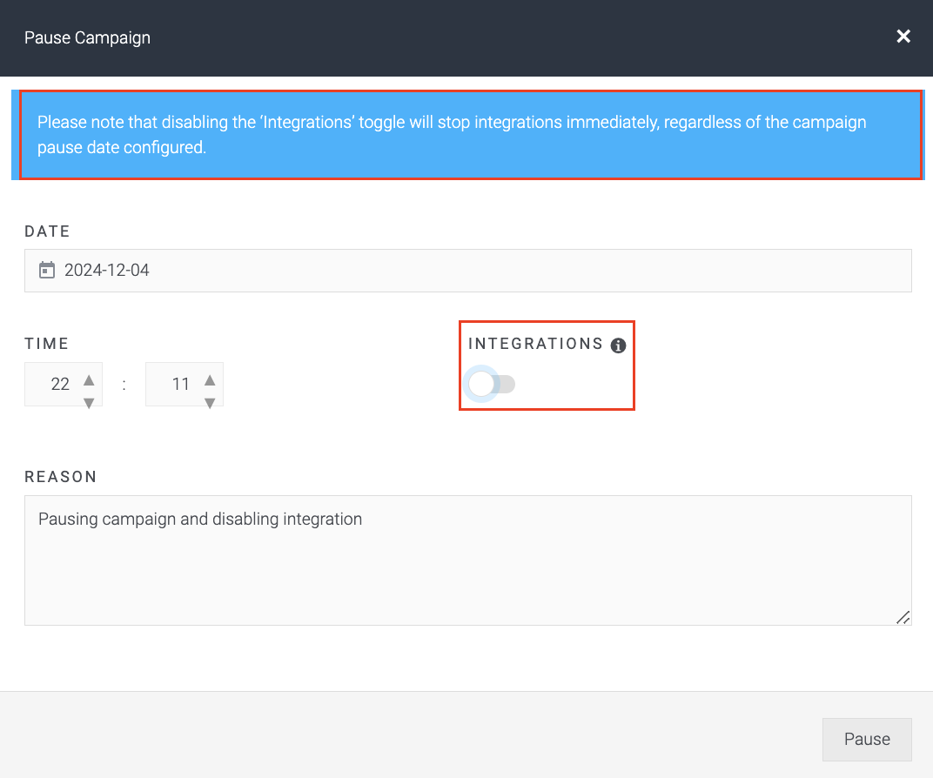Click the DATE field label
This screenshot has height=778, width=933.
coord(48,231)
